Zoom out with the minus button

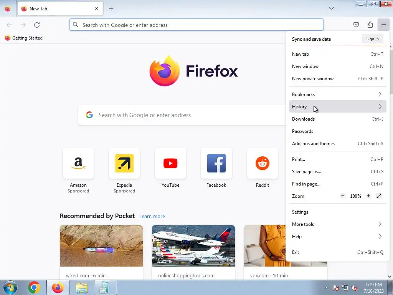(x=342, y=196)
